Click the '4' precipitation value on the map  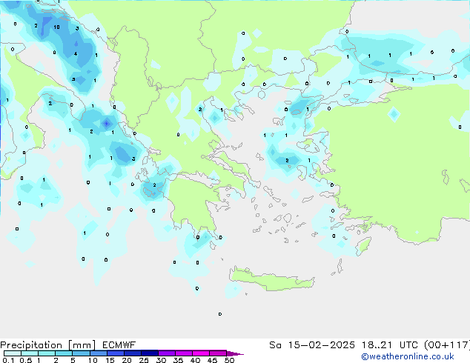click(76, 54)
